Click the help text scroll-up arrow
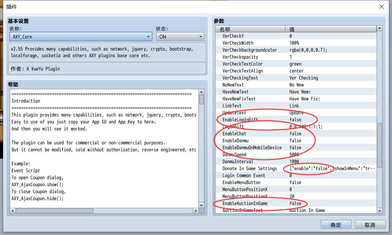 coord(201,92)
